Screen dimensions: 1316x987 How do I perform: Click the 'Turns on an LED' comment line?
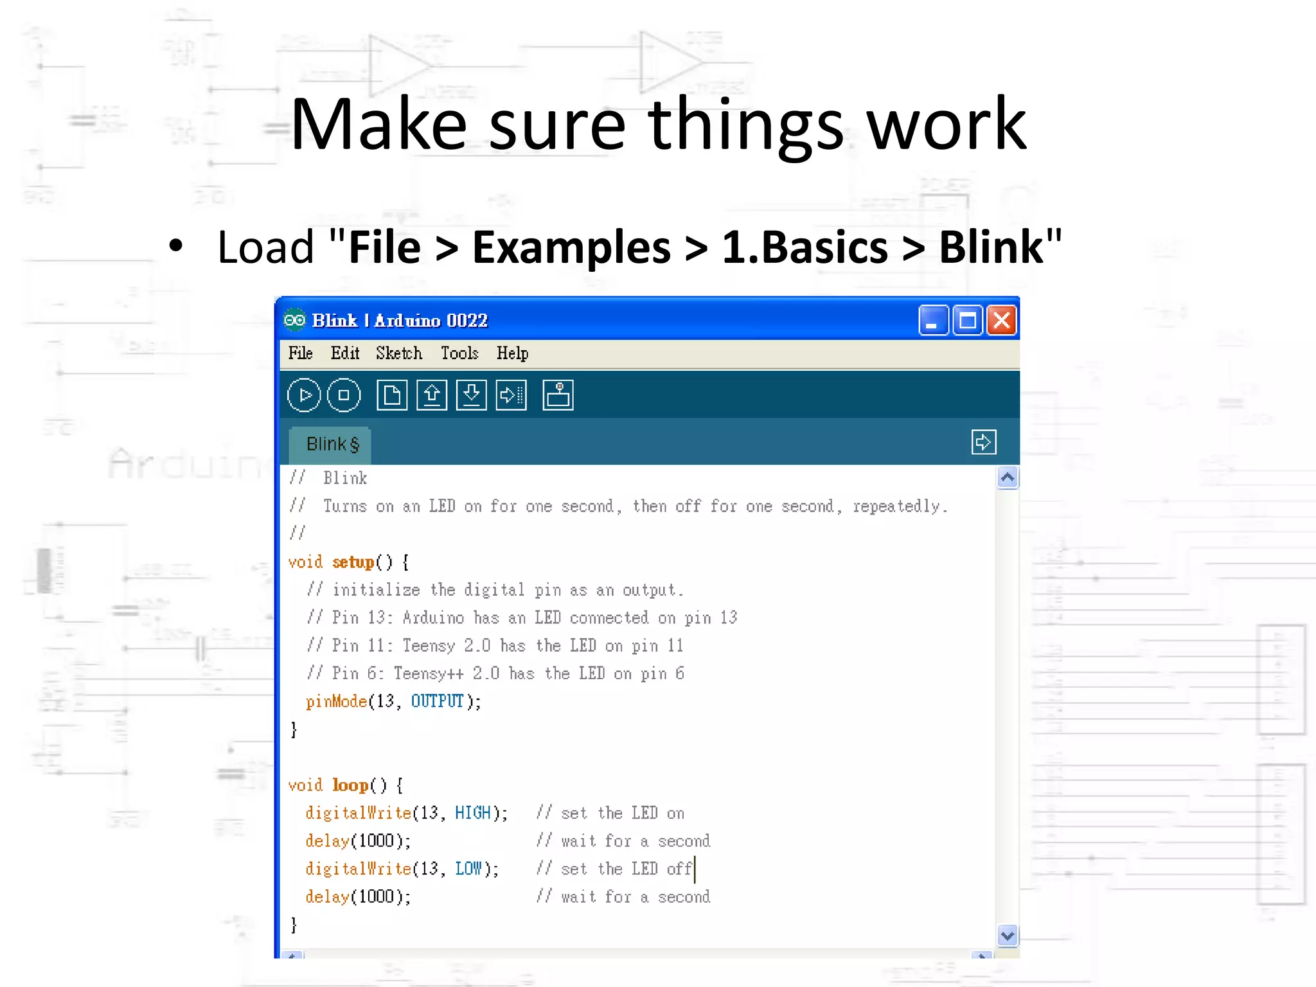point(618,506)
